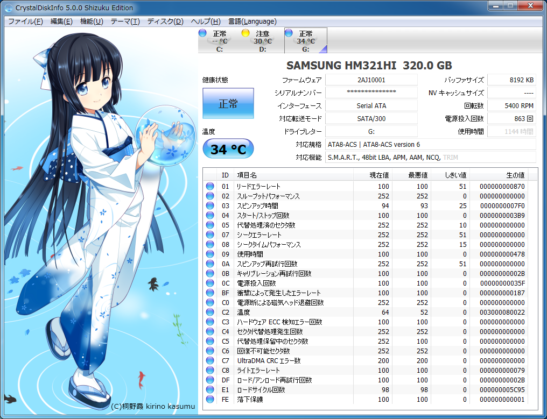
Task: Click the Serial ATA interface field
Action: [x=371, y=105]
